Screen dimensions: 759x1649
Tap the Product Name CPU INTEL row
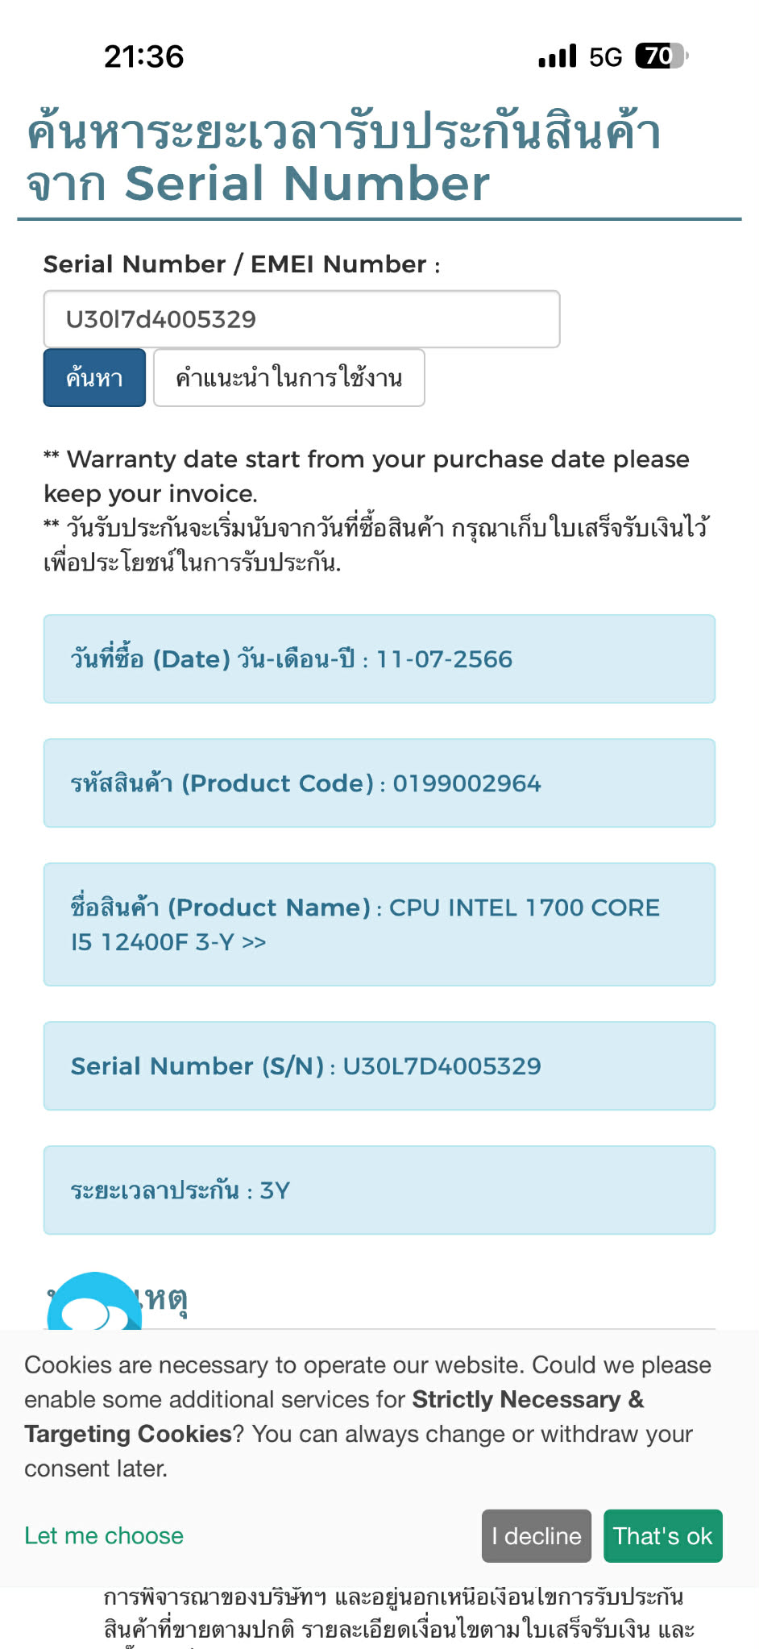click(379, 924)
